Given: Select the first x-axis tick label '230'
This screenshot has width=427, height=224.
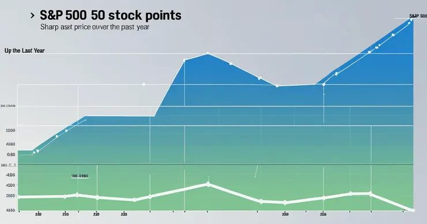Looking at the screenshot, I should click(39, 214).
